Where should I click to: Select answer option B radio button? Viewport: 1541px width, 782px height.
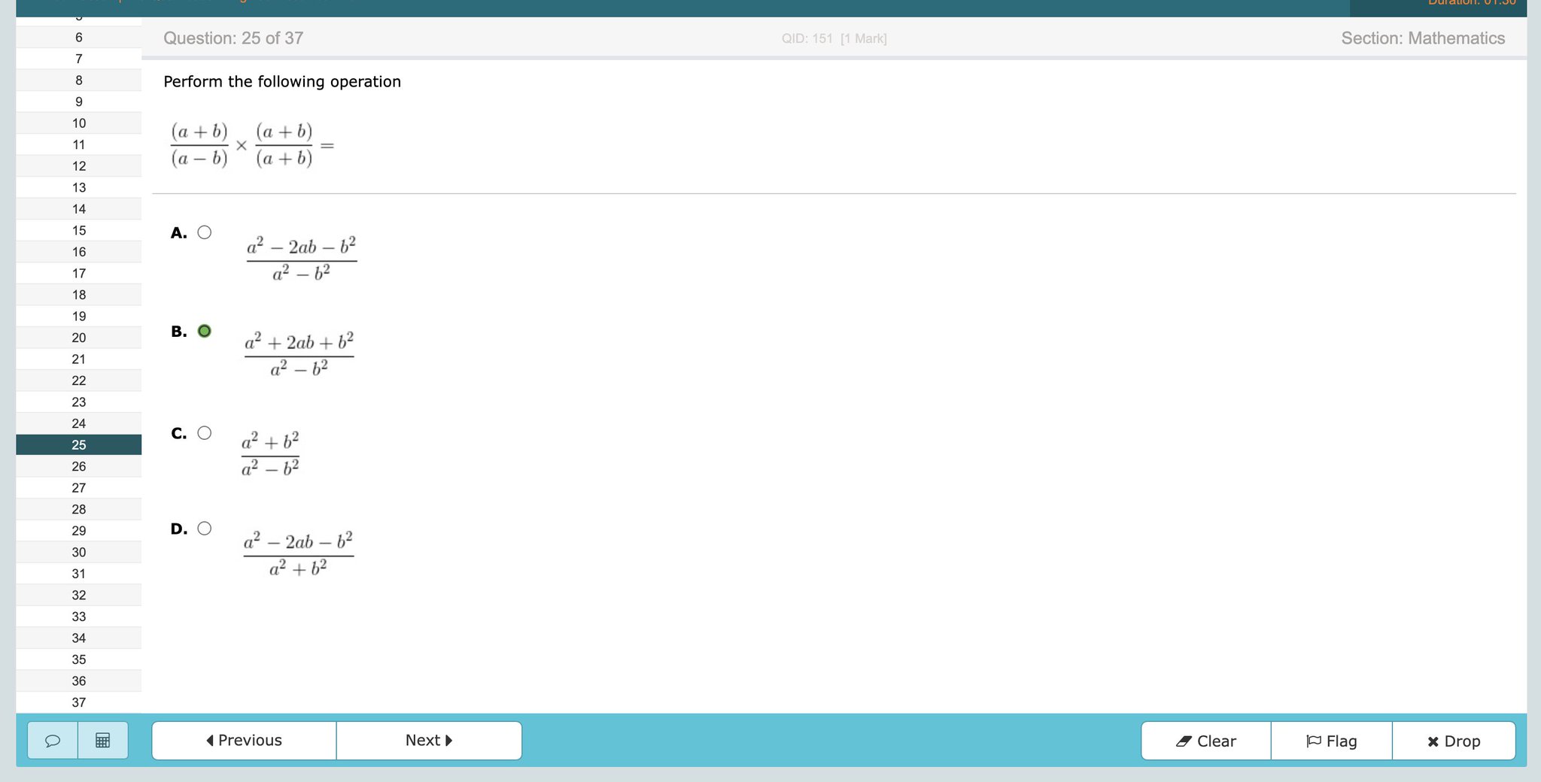point(205,331)
